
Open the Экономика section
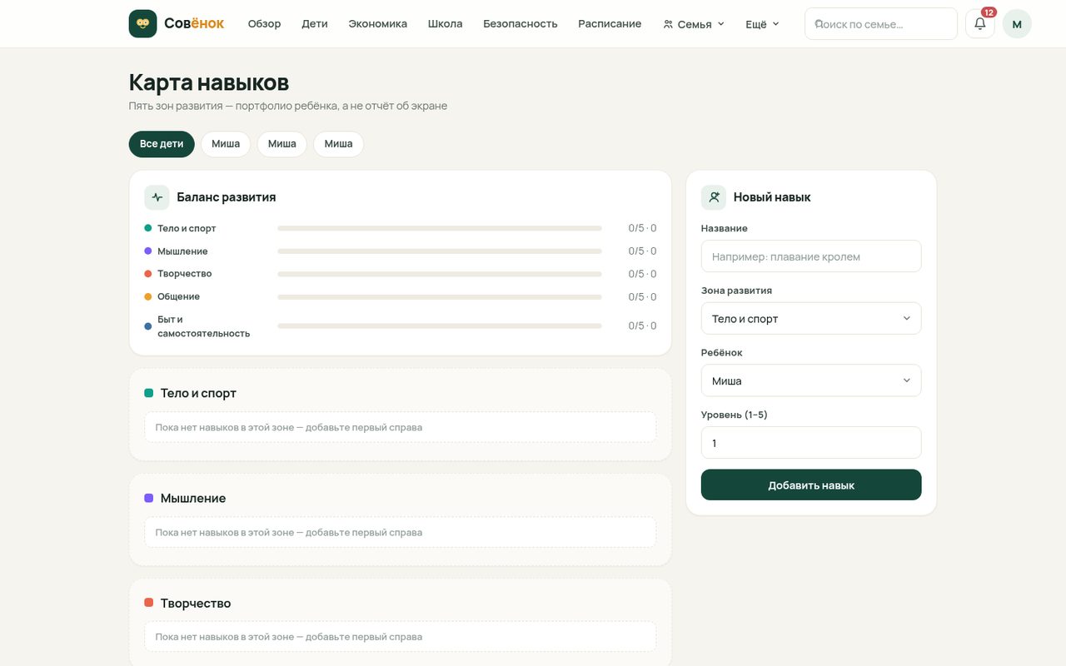pyautogui.click(x=378, y=24)
